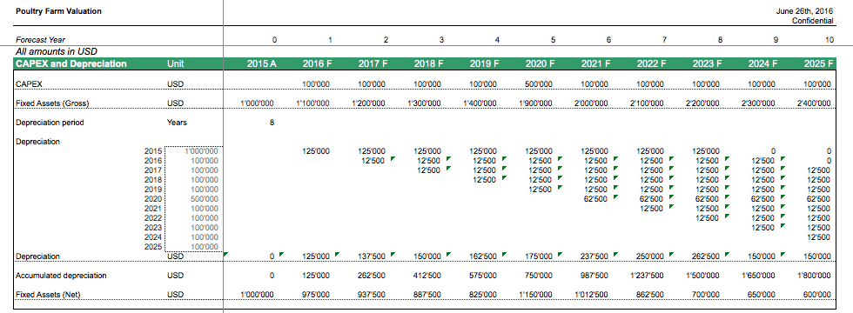This screenshot has height=313, width=853.
Task: Select the Fixed Assets (Net) label
Action: pos(48,295)
